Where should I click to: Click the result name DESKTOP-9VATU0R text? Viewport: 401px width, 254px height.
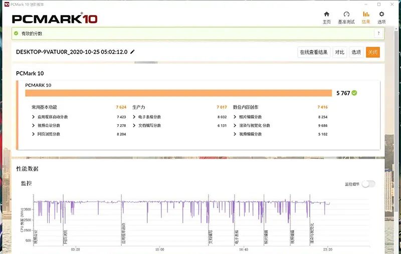pos(72,52)
